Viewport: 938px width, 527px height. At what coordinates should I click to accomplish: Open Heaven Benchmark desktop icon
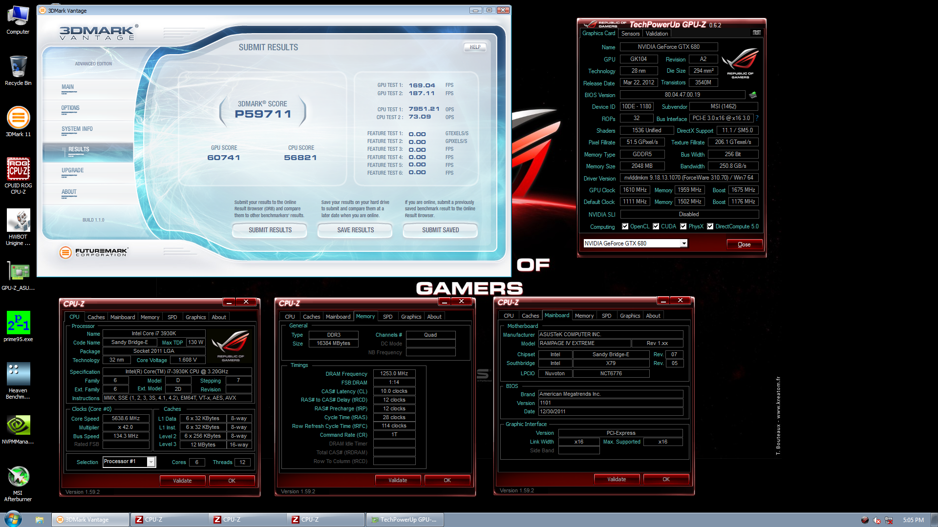18,381
